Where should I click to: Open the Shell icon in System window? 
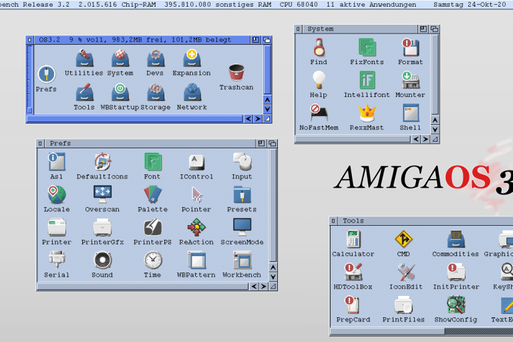(410, 114)
